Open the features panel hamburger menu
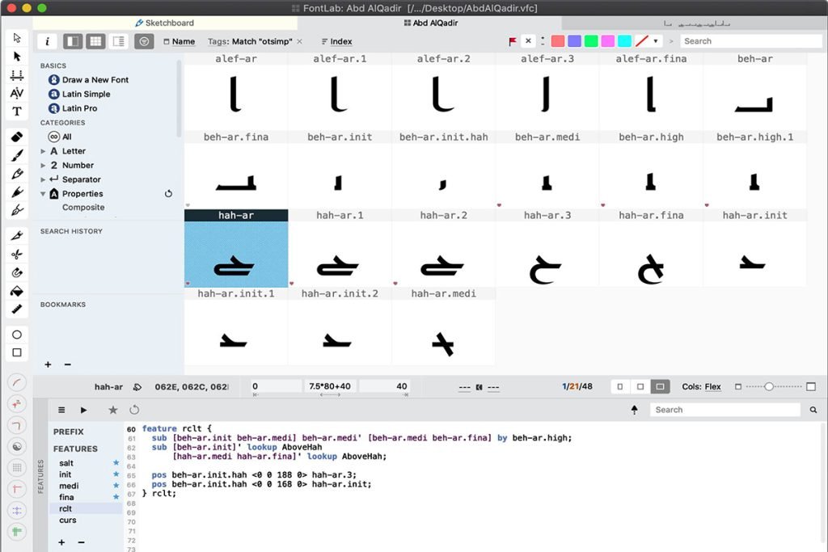Screen dimensions: 828x552 point(61,410)
